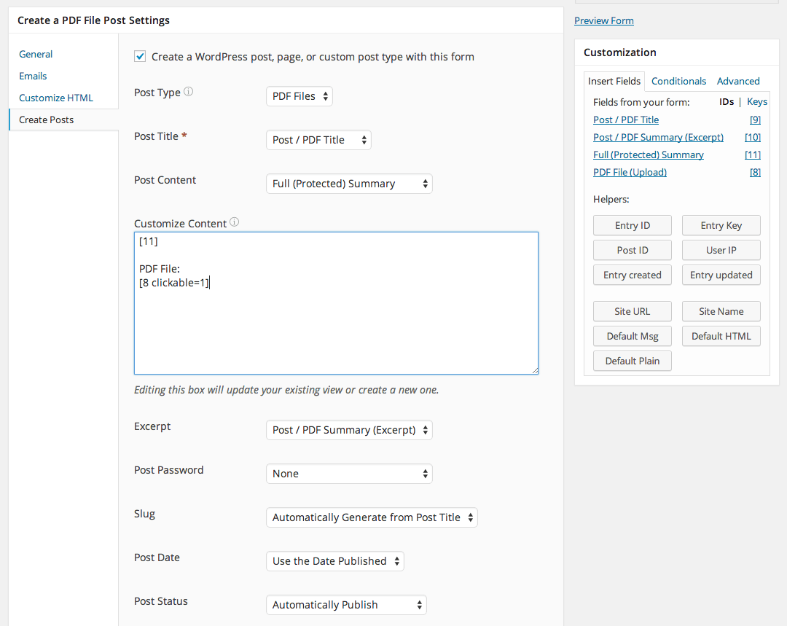Open the Post Status dropdown

[346, 605]
